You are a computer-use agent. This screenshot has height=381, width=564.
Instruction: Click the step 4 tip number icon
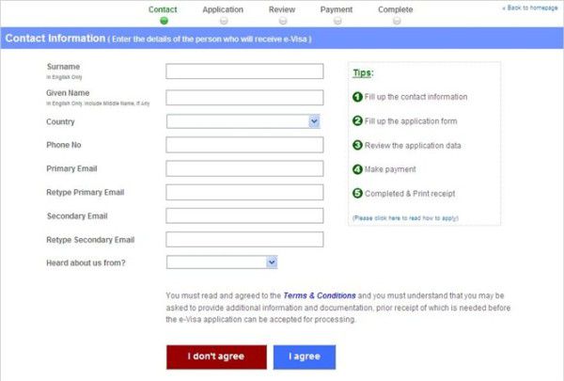(357, 169)
